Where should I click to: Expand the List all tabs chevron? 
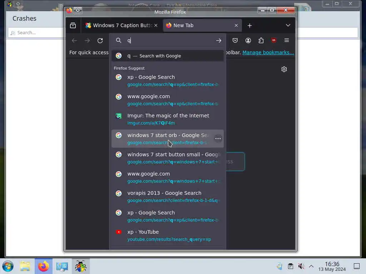(x=288, y=25)
